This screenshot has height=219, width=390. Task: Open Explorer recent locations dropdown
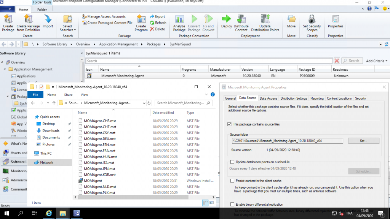(x=48, y=103)
